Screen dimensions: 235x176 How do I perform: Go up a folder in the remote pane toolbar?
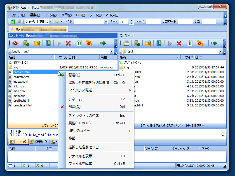(x=37, y=43)
